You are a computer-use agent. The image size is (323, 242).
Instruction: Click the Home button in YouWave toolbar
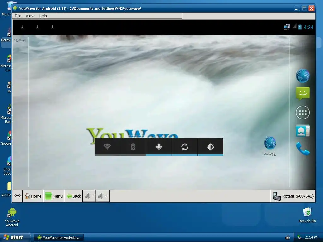[x=33, y=196]
